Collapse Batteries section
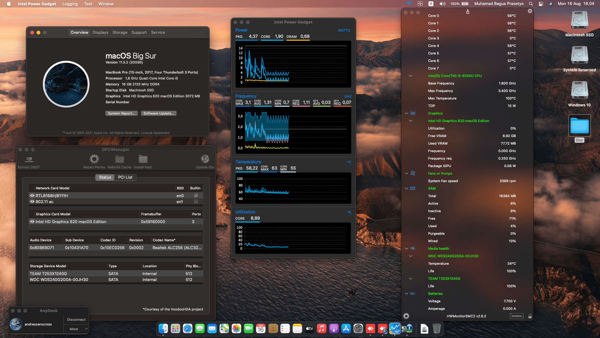The width and height of the screenshot is (600, 338). [x=407, y=294]
